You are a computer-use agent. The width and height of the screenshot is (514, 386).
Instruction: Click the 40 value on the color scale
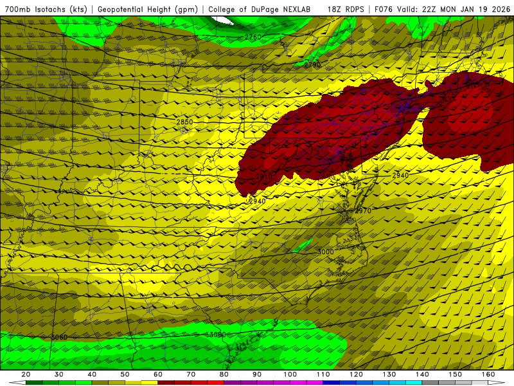pos(92,374)
